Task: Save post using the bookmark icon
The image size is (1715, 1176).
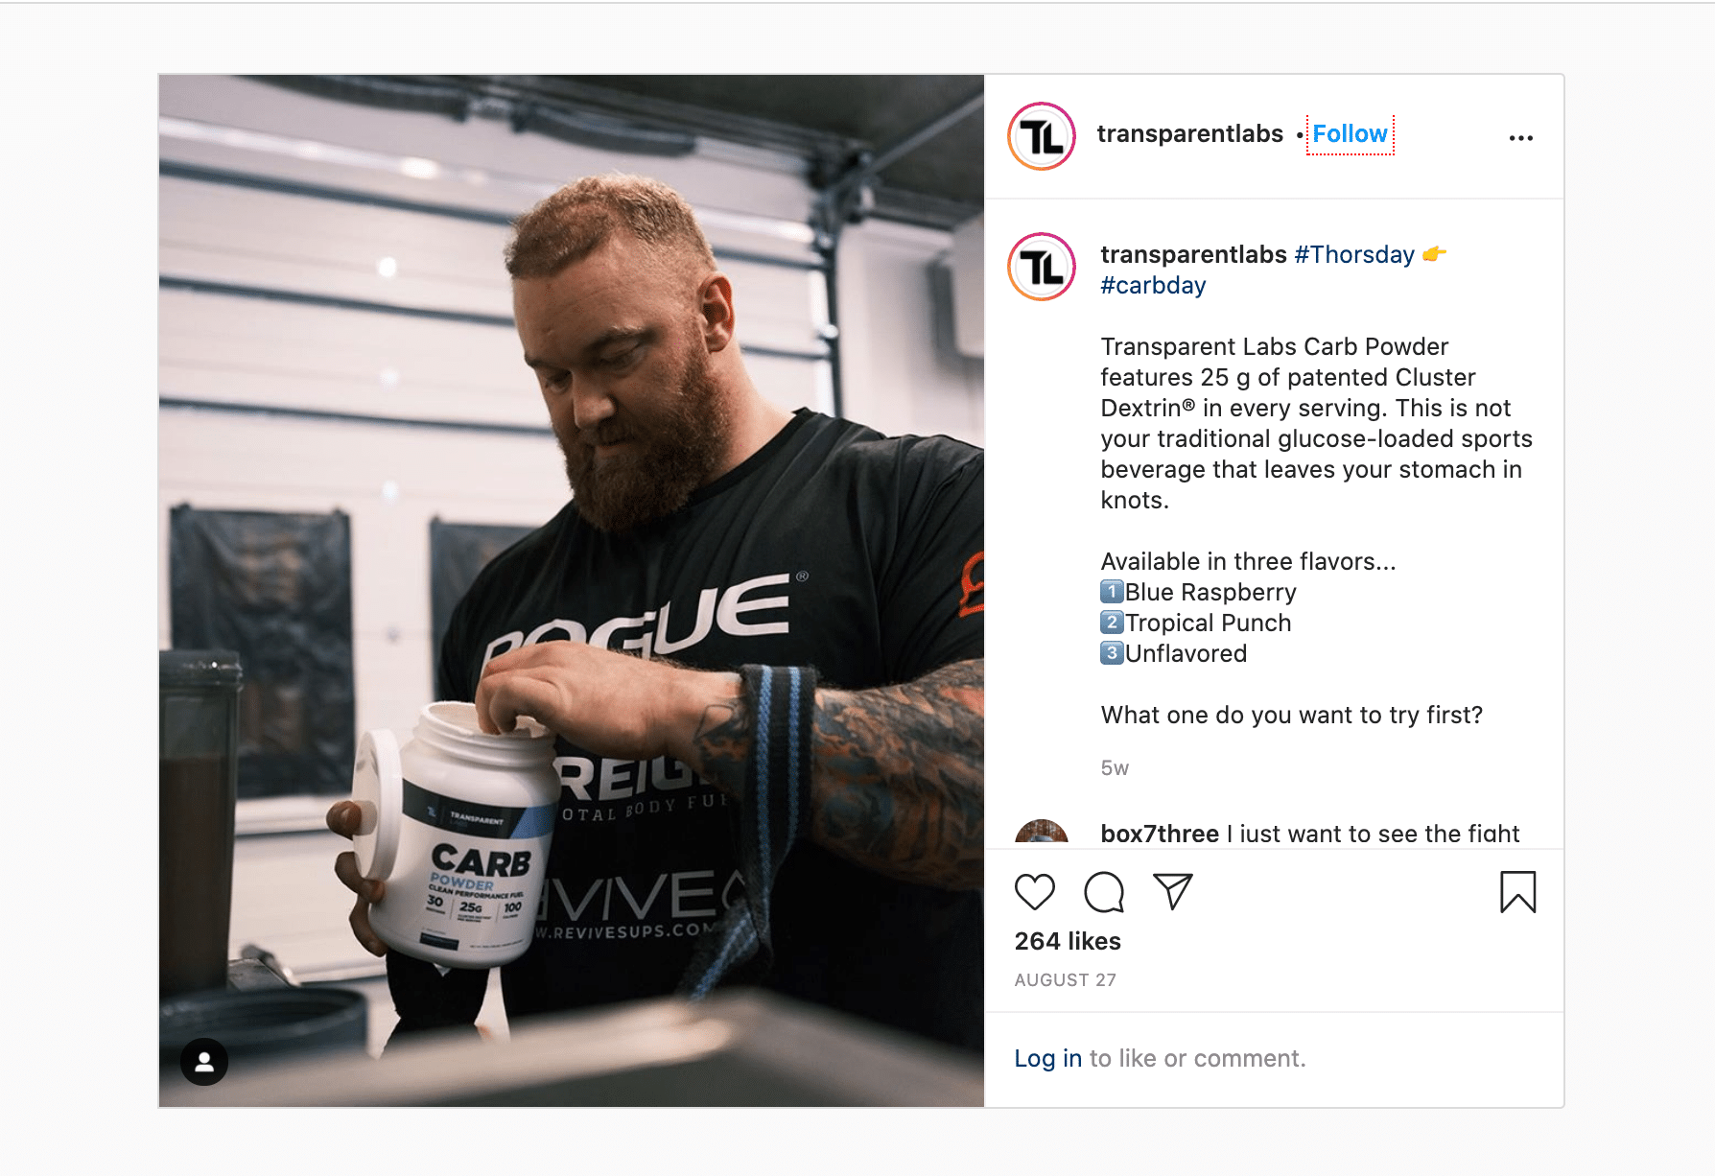Action: coord(1517,892)
